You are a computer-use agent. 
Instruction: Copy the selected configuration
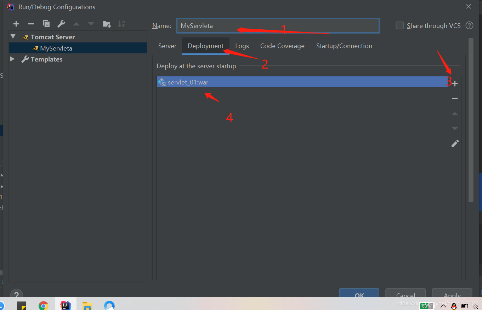(x=46, y=24)
